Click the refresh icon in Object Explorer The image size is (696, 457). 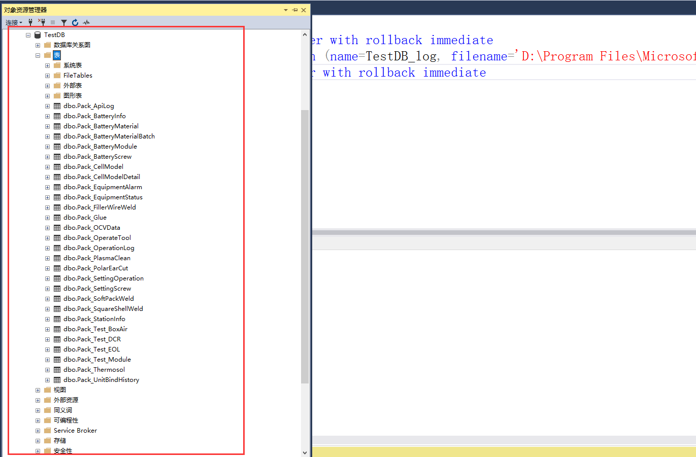tap(75, 22)
